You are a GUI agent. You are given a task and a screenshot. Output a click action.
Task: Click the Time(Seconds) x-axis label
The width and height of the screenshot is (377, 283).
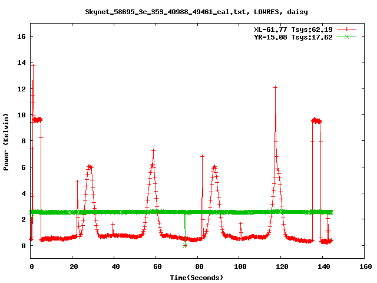[x=196, y=278]
